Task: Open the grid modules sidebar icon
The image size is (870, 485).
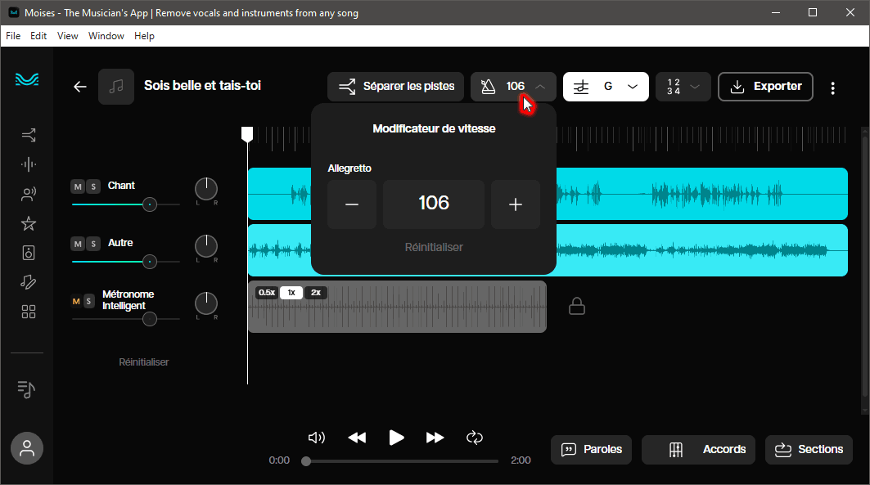Action: click(29, 312)
